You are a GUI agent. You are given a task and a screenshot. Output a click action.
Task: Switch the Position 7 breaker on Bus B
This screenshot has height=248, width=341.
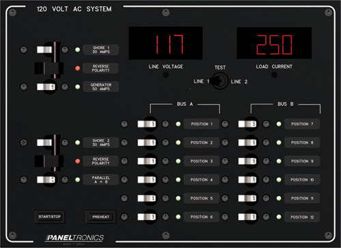(x=248, y=124)
